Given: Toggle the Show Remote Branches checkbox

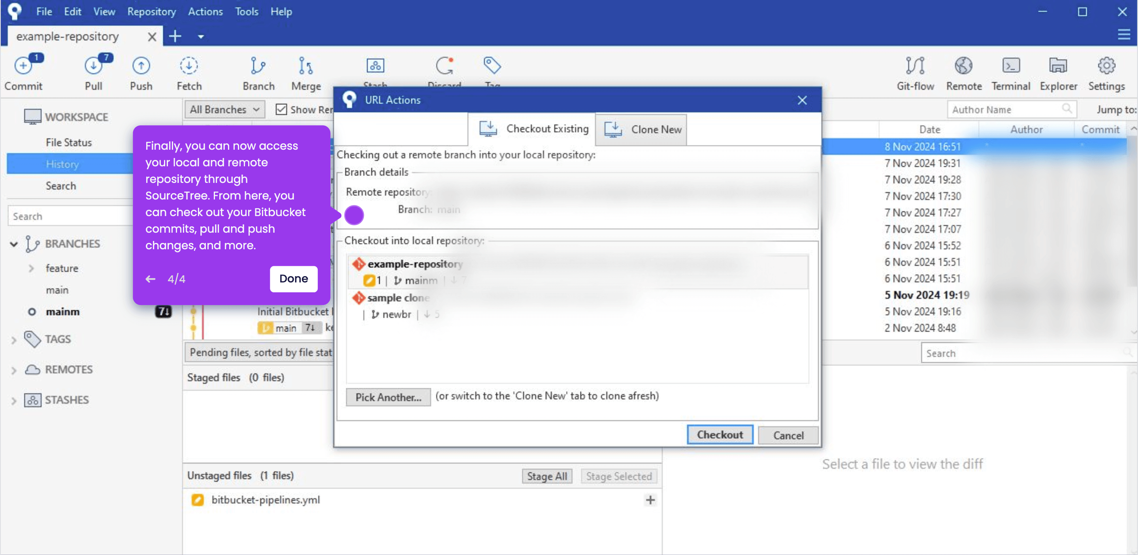Looking at the screenshot, I should pos(281,109).
